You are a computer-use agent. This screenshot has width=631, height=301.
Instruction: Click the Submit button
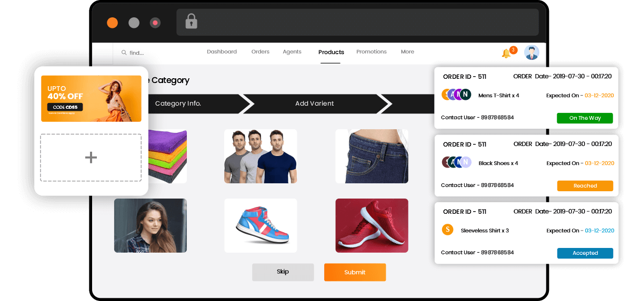tap(355, 272)
